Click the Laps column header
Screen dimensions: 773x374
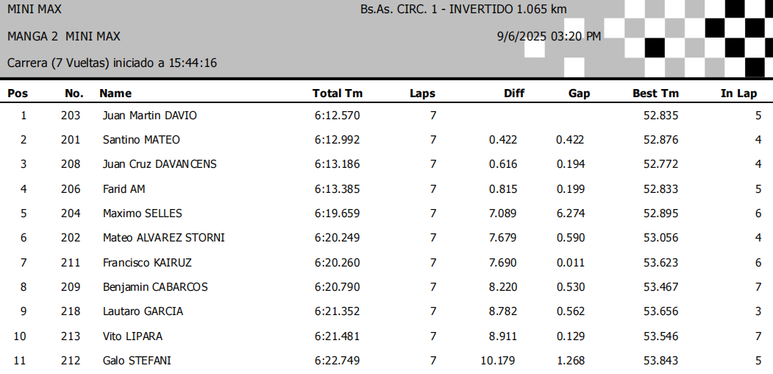(x=422, y=93)
